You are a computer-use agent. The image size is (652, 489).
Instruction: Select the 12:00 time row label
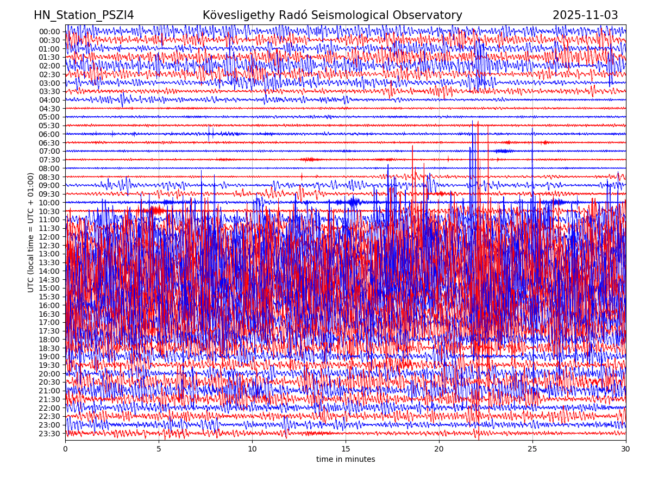49,237
